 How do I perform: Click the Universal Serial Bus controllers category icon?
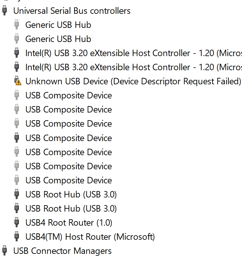click(x=4, y=11)
